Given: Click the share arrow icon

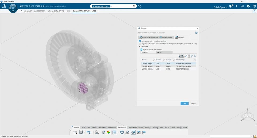Looking at the screenshot, I should coord(243,6).
